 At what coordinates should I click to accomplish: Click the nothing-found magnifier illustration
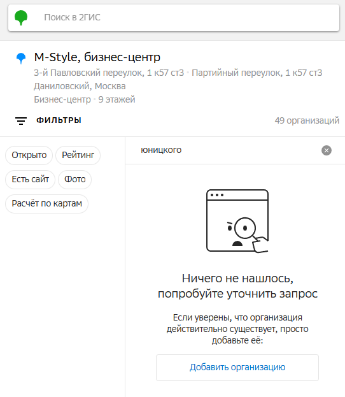coord(237,221)
